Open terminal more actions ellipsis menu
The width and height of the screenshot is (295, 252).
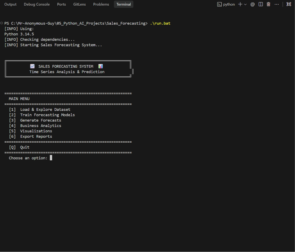point(277,4)
